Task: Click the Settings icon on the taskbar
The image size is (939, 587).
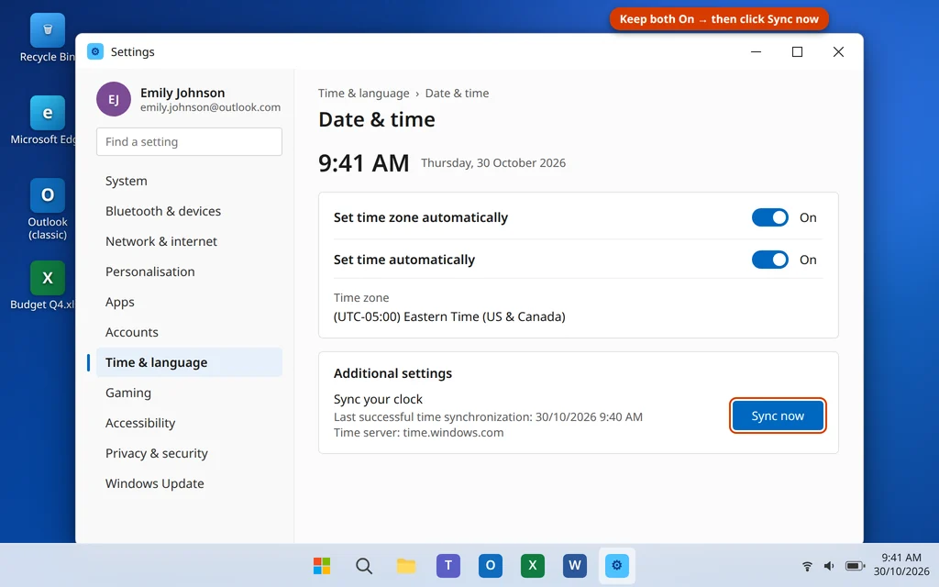Action: (617, 565)
